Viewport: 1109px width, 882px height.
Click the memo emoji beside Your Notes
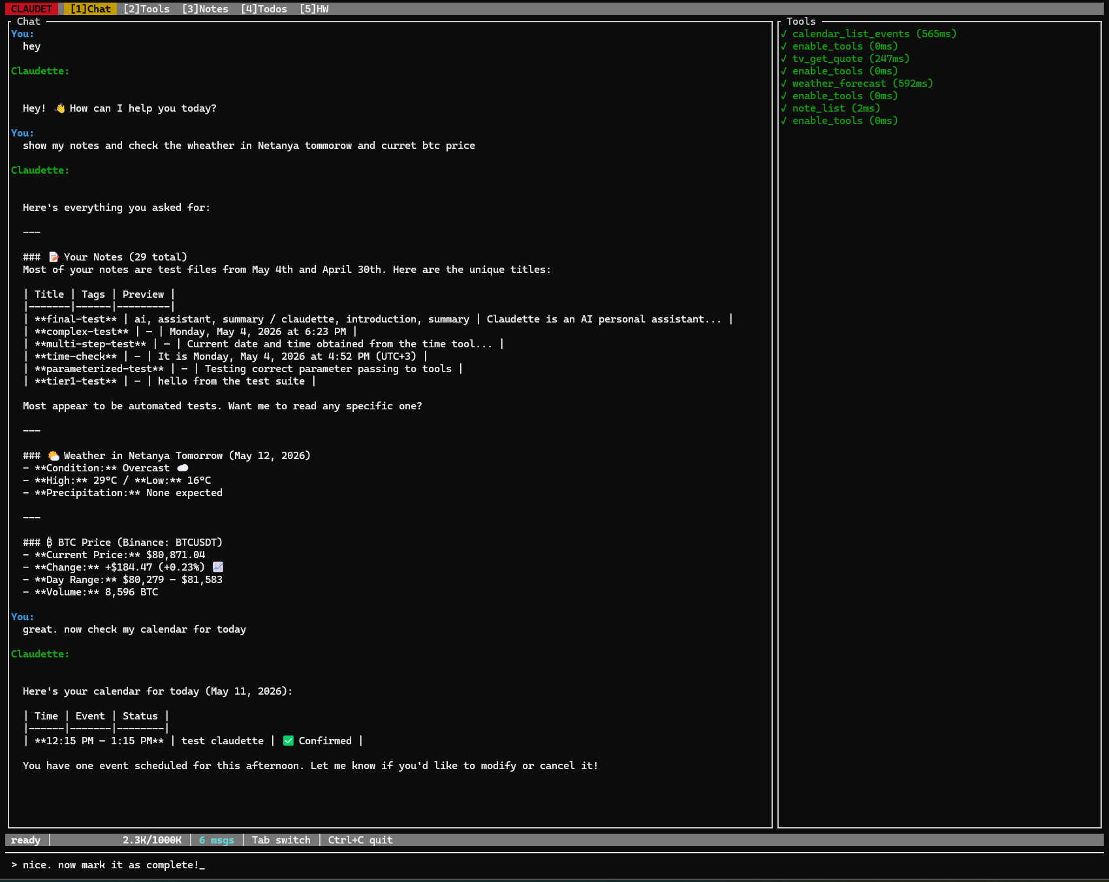(54, 257)
